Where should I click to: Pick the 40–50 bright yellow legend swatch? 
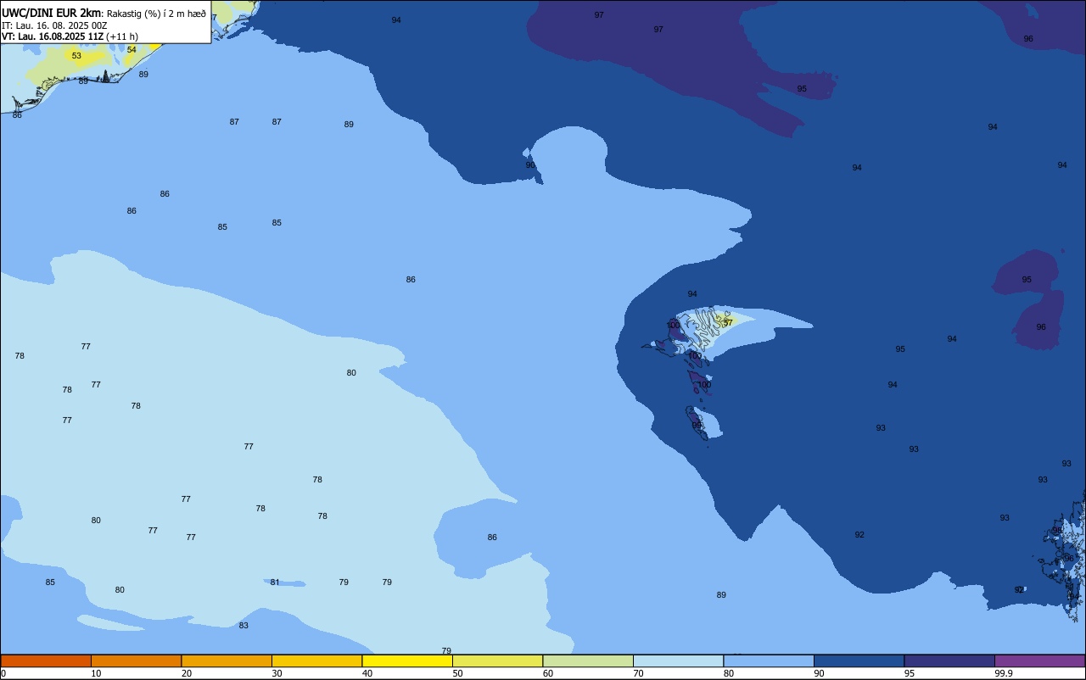pyautogui.click(x=407, y=660)
